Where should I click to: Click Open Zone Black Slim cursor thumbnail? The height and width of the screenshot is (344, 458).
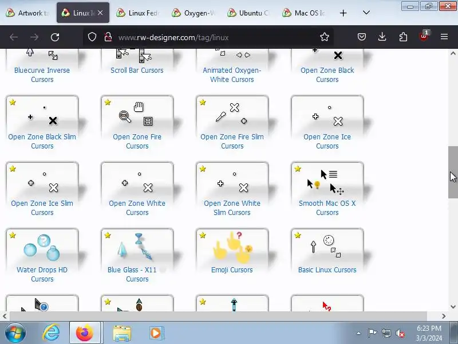(42, 114)
